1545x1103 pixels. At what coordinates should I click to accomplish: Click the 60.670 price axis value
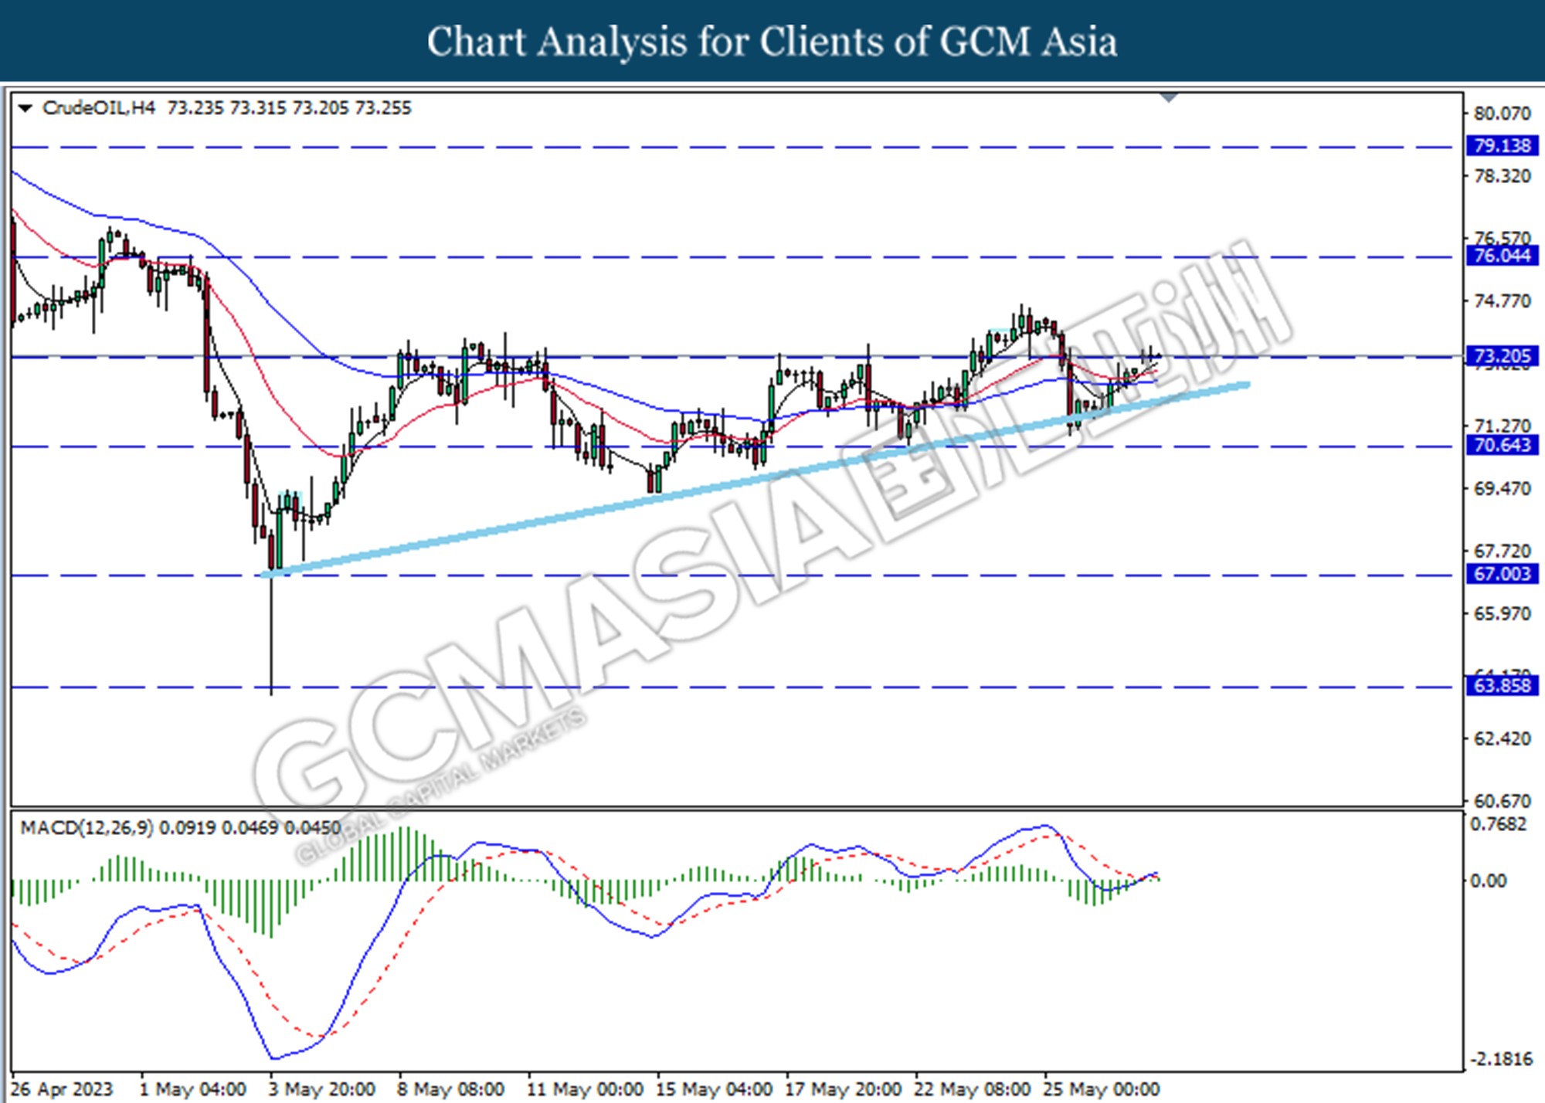coord(1502,801)
